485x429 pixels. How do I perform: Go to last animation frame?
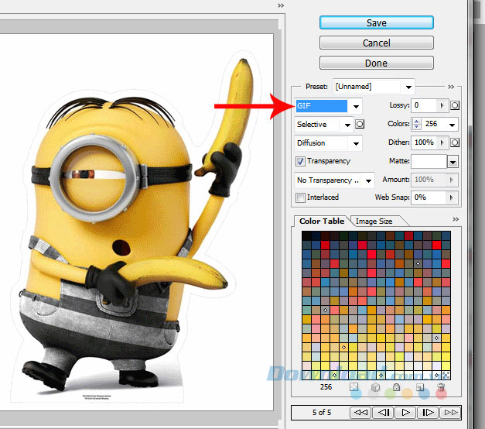pyautogui.click(x=450, y=413)
